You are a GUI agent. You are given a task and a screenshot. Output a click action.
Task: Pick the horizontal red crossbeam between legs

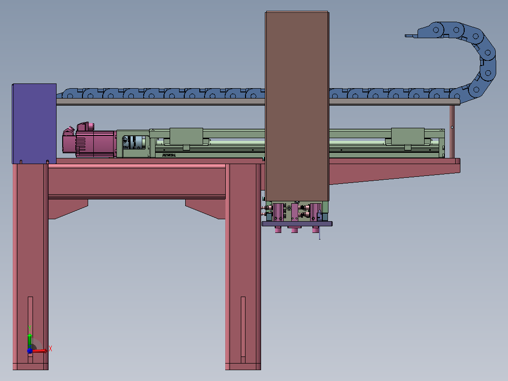tap(137, 182)
